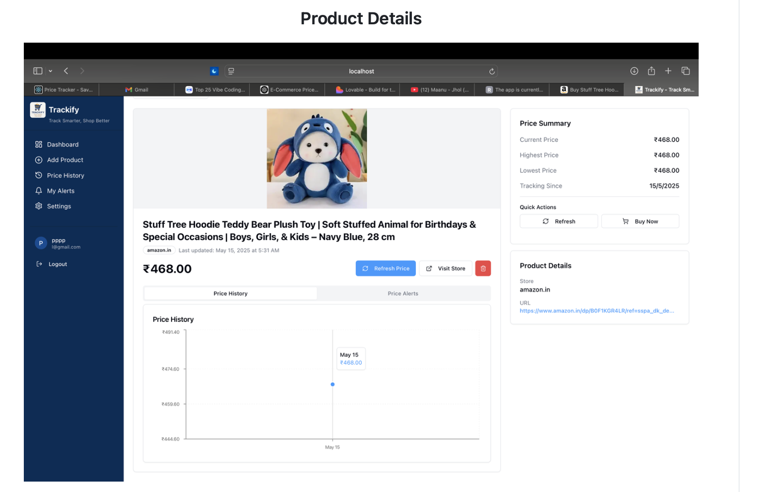Open new tab with plus icon
783x492 pixels.
pos(668,71)
